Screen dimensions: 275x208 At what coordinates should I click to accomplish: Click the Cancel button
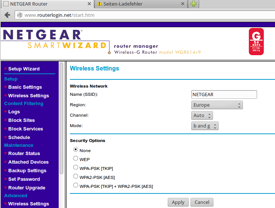point(202,202)
